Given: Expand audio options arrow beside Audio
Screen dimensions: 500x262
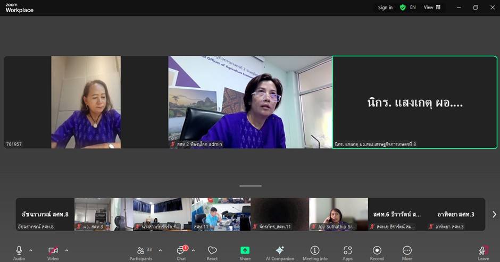Looking at the screenshot, I should coord(31,250).
